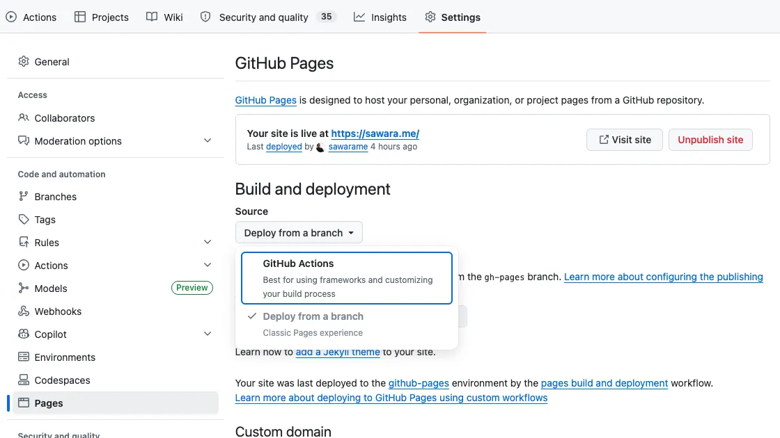Click the 'add a Jekyll theme' link
The width and height of the screenshot is (780, 438).
pyautogui.click(x=338, y=352)
